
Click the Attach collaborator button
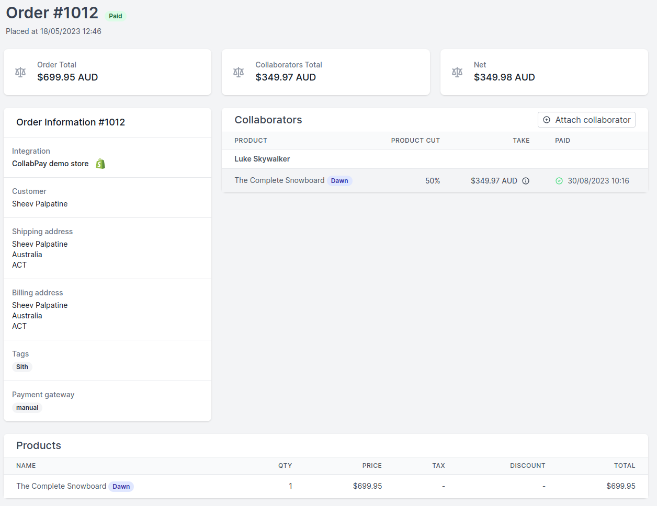[586, 120]
